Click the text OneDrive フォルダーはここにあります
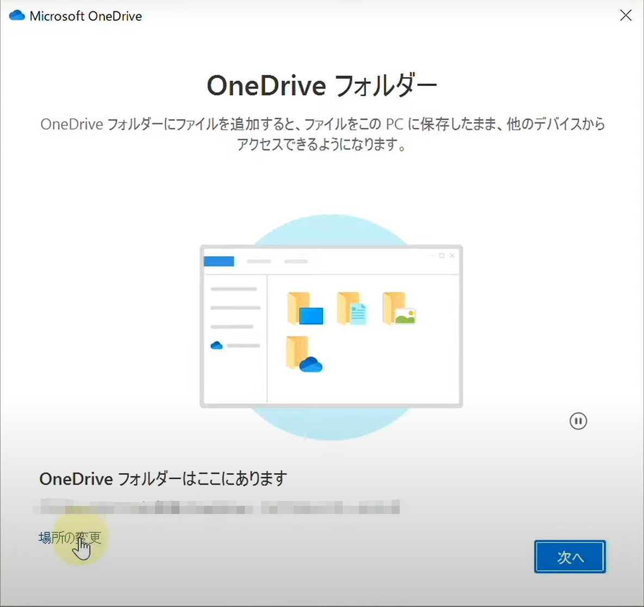 pyautogui.click(x=162, y=479)
